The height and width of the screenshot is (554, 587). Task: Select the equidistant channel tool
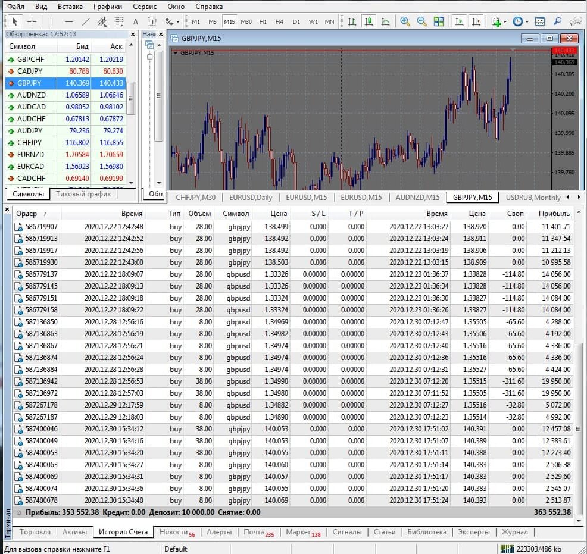pyautogui.click(x=102, y=21)
